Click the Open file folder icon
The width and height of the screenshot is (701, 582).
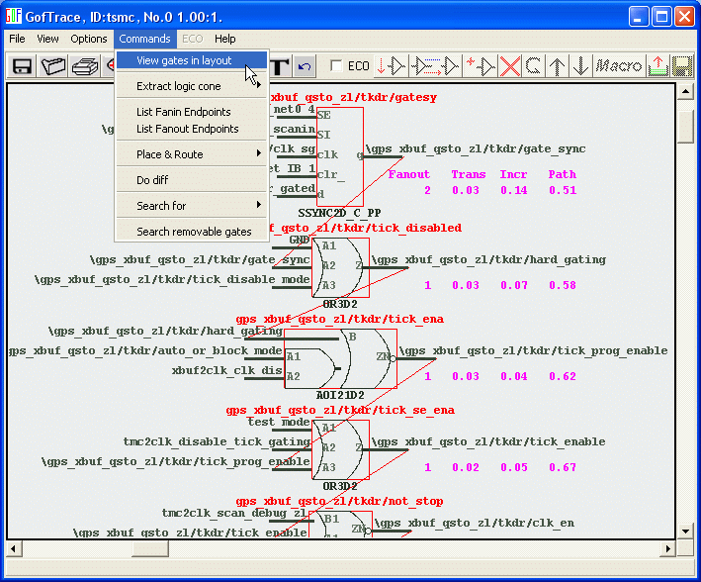(x=53, y=66)
